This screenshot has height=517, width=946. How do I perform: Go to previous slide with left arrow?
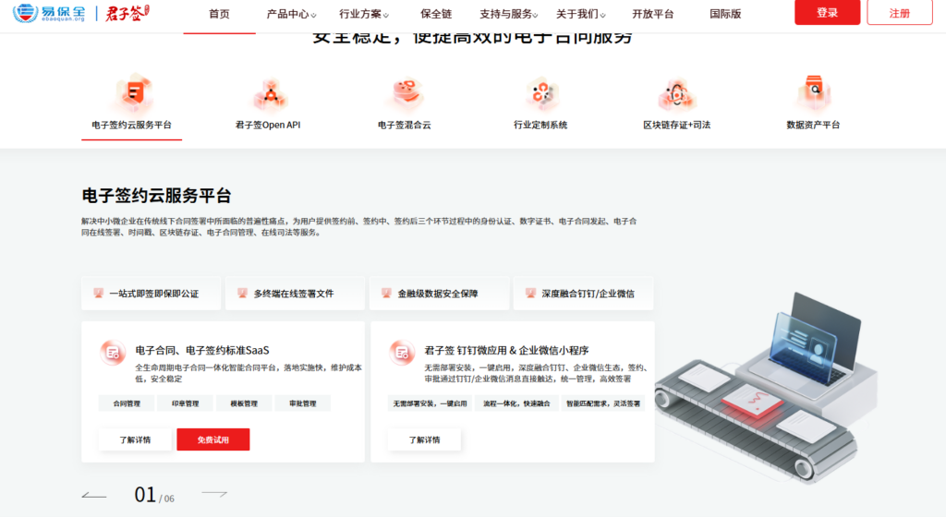click(94, 495)
